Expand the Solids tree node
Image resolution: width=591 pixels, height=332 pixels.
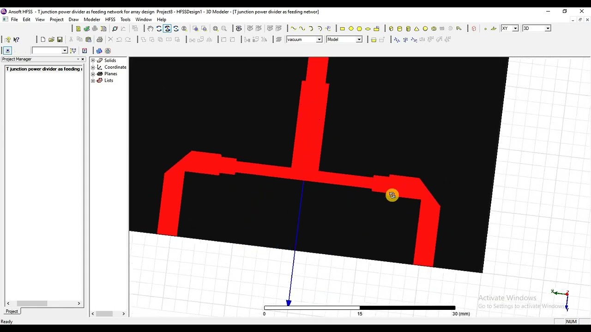pos(93,60)
